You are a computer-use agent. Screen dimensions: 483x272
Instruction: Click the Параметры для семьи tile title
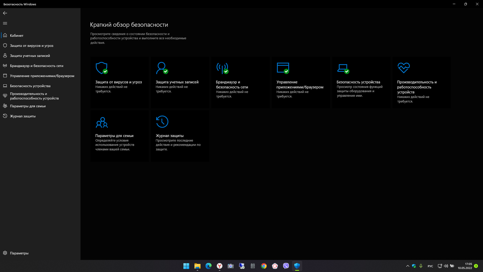(x=114, y=136)
